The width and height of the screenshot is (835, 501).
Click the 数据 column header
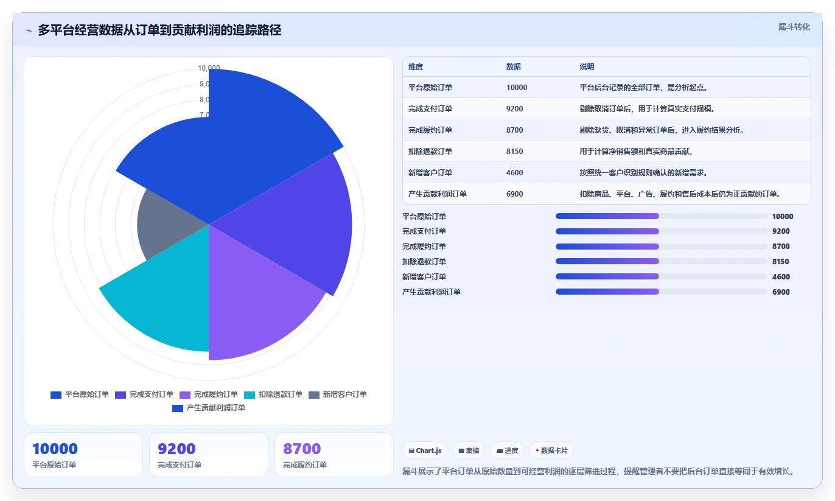point(514,67)
